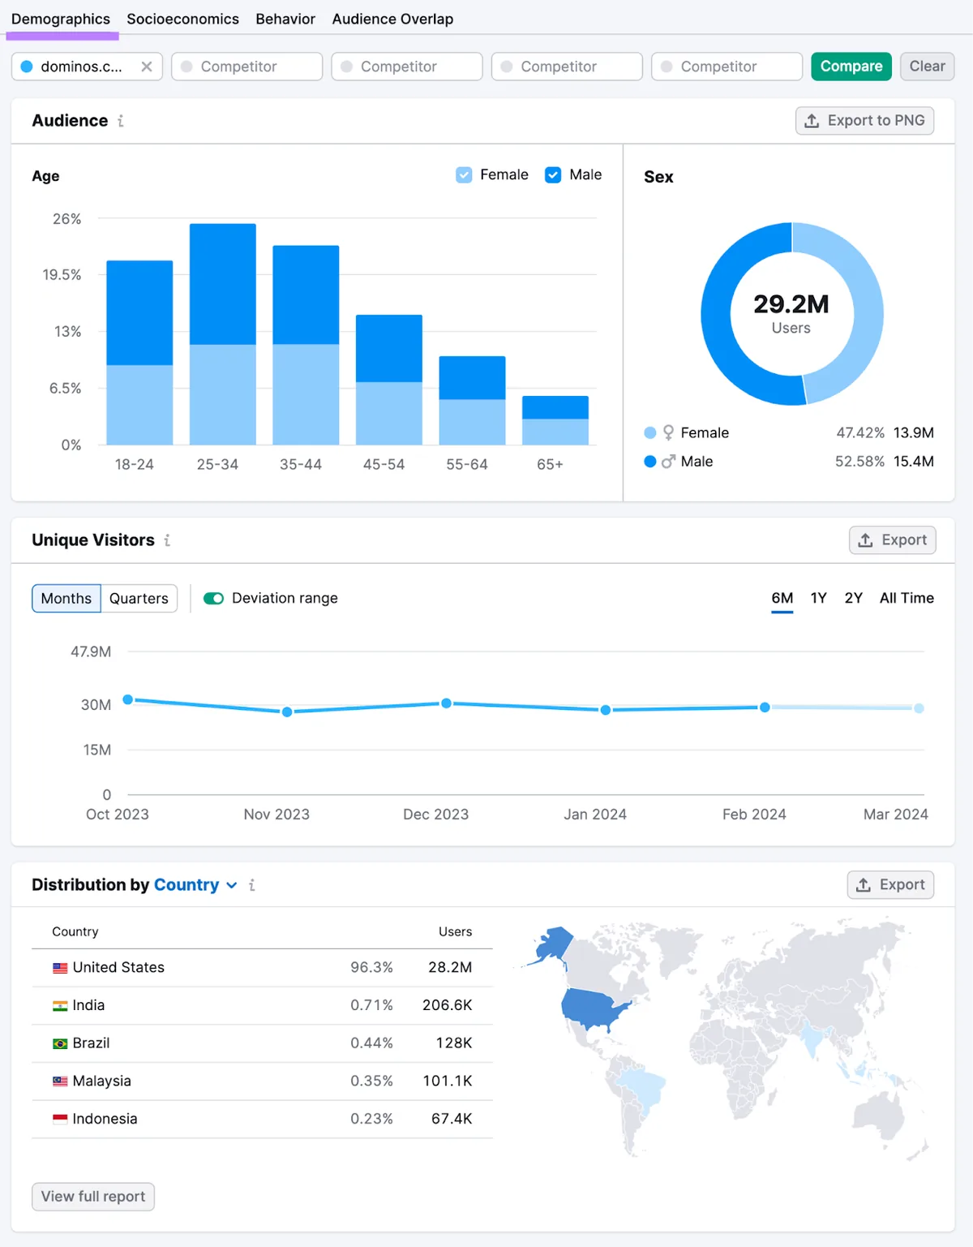973x1247 pixels.
Task: Export the Unique Visitors data
Action: pos(892,540)
